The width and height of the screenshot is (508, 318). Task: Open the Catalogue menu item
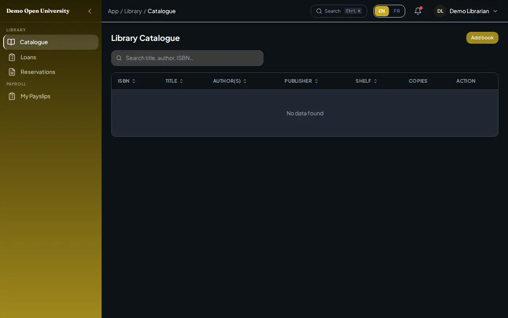tap(51, 42)
